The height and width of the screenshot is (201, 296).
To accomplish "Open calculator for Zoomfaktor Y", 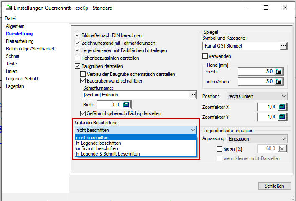I will 283,117.
